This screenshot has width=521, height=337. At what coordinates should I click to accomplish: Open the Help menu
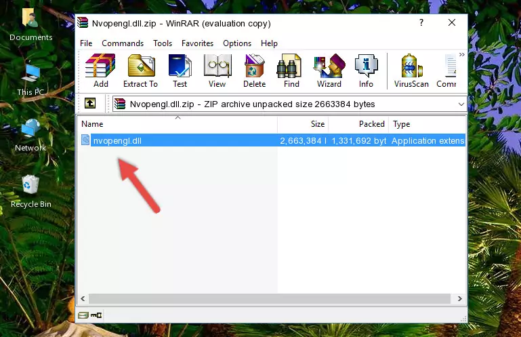pos(269,43)
